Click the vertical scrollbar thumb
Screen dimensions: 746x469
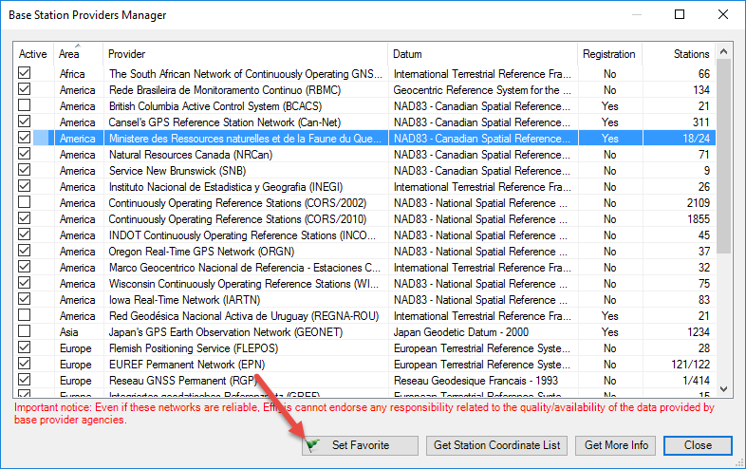tap(723, 158)
